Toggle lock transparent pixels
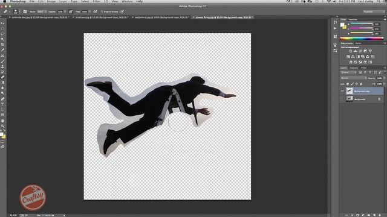 [x=348, y=84]
